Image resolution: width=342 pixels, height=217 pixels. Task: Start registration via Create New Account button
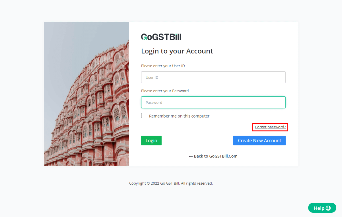click(259, 140)
